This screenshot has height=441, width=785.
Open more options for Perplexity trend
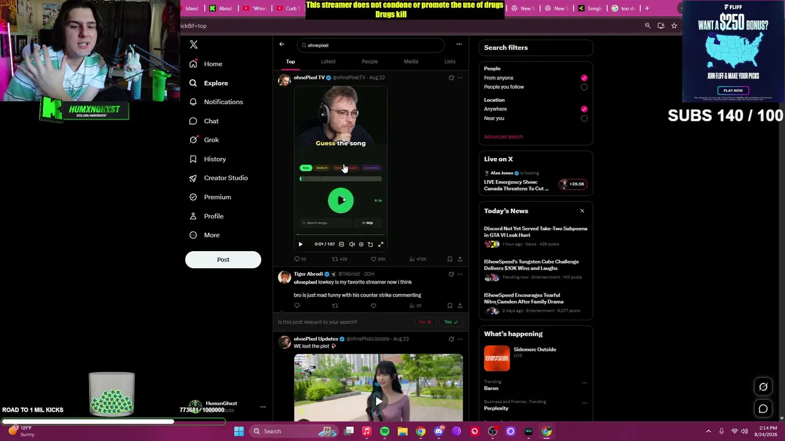pos(584,402)
